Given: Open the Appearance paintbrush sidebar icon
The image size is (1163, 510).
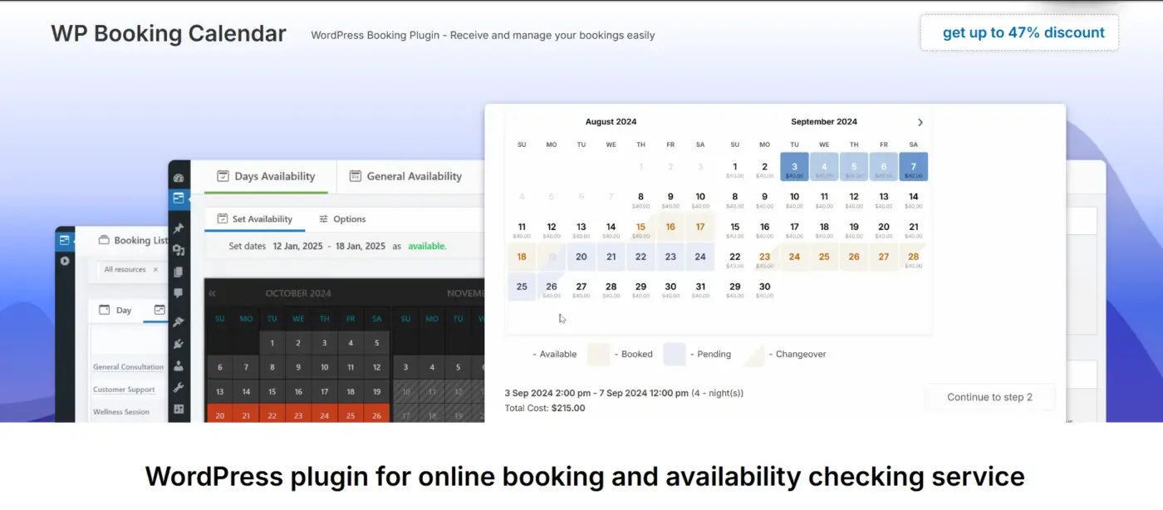Looking at the screenshot, I should (179, 322).
